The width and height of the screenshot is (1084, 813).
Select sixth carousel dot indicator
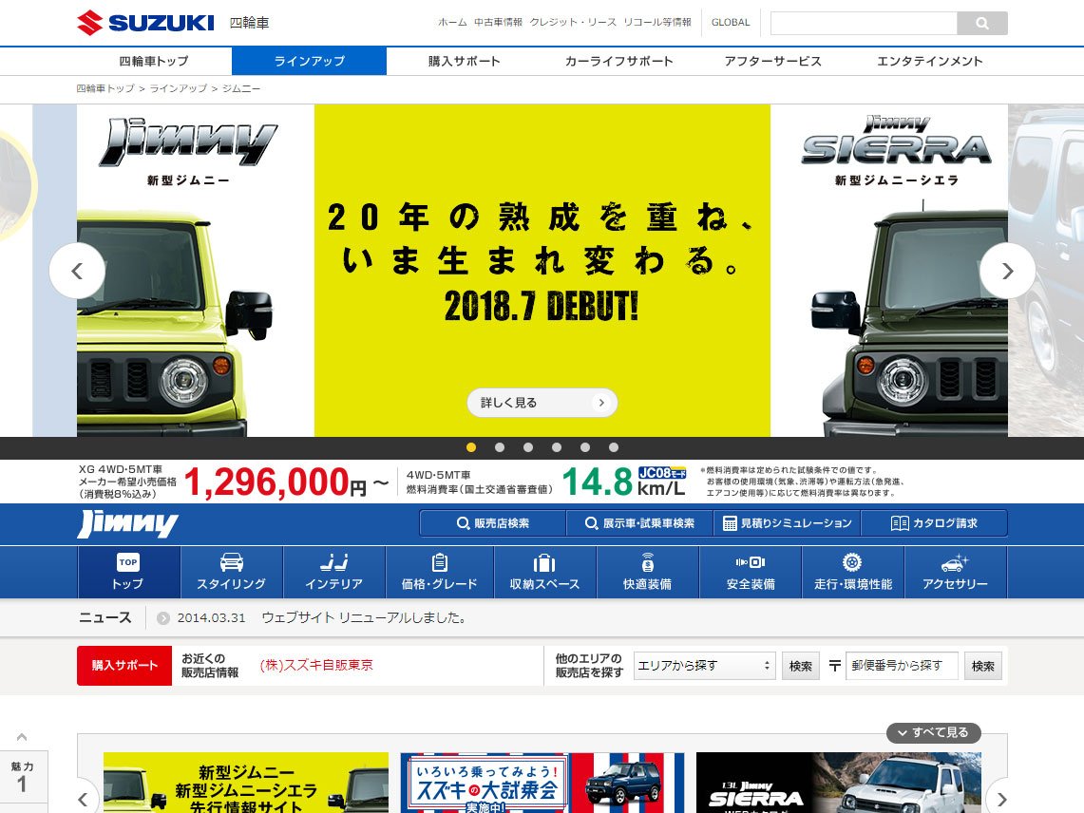pos(613,447)
